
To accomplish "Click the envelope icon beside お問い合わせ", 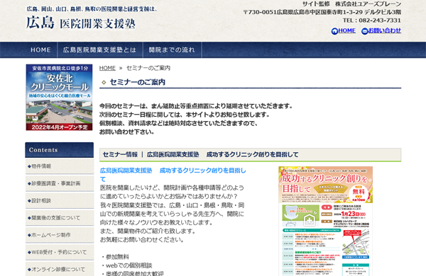I will click(x=365, y=31).
